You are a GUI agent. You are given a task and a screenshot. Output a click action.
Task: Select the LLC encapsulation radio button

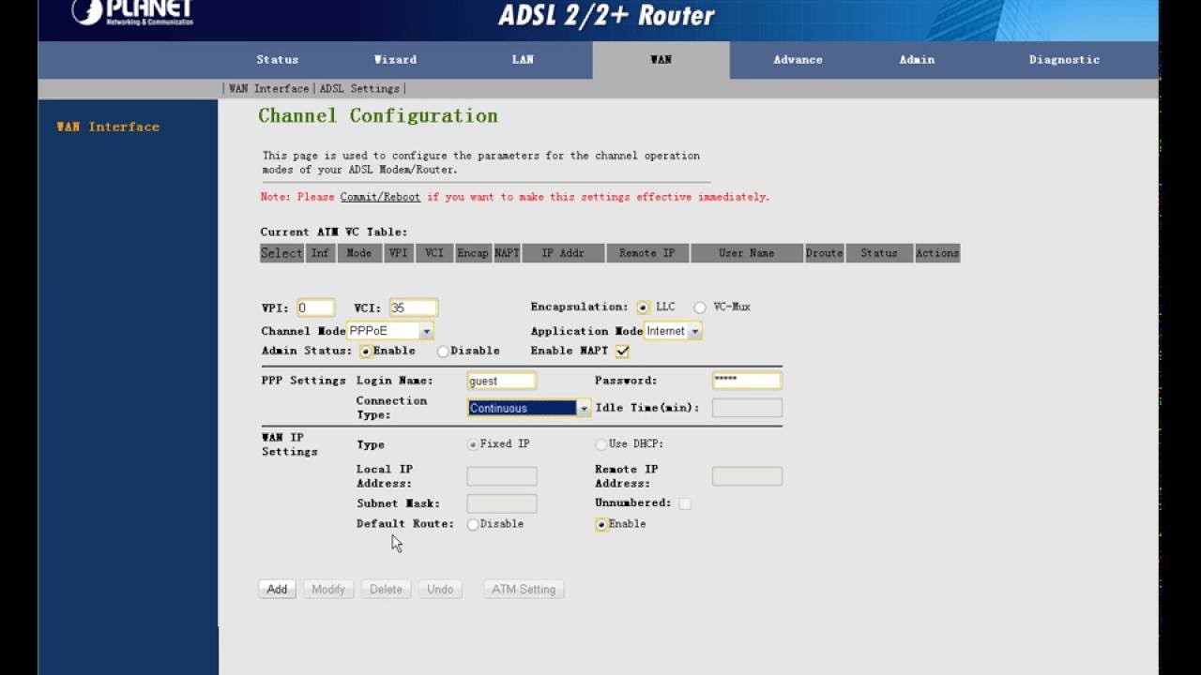(x=643, y=307)
